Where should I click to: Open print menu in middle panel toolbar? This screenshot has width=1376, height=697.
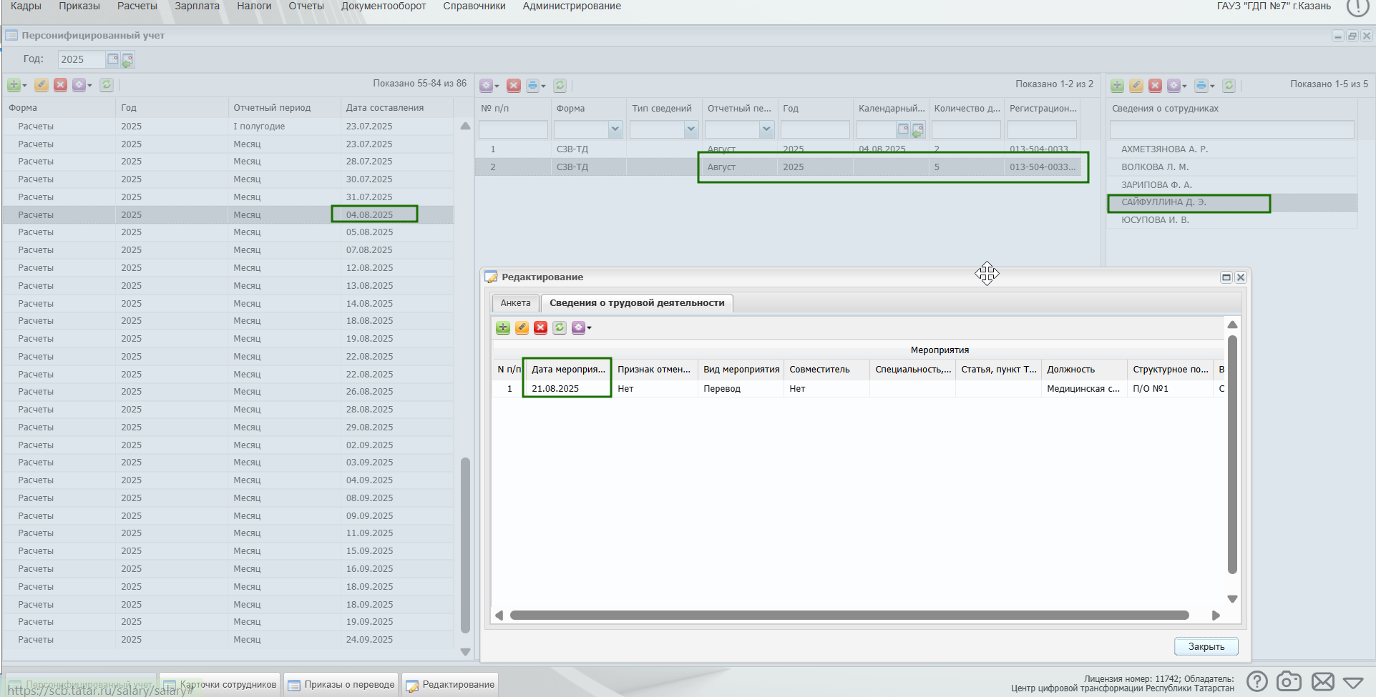(x=536, y=86)
